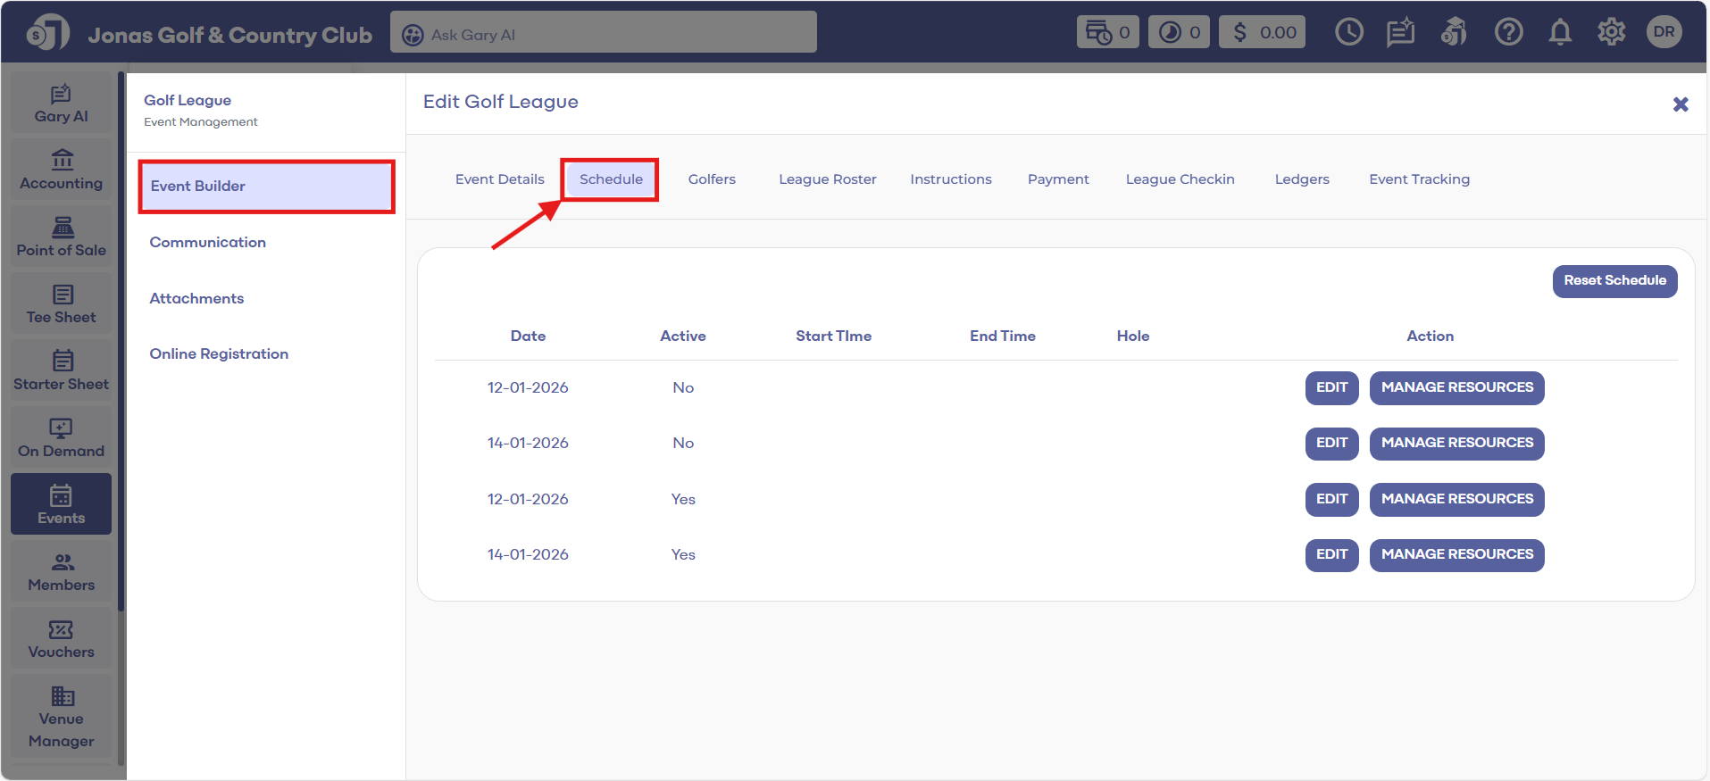Open the Gary AI sidebar icon
This screenshot has height=781, width=1710.
coord(61,104)
